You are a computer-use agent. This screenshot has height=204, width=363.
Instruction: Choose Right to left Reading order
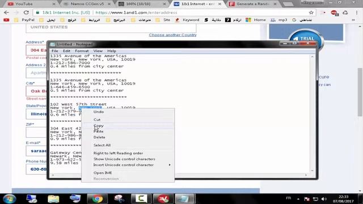128,153
